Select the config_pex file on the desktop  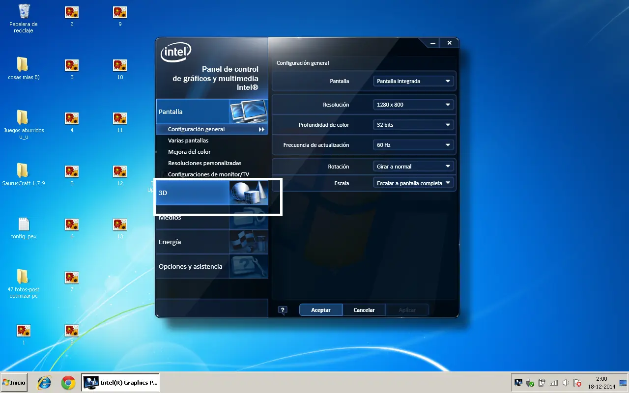(x=24, y=228)
